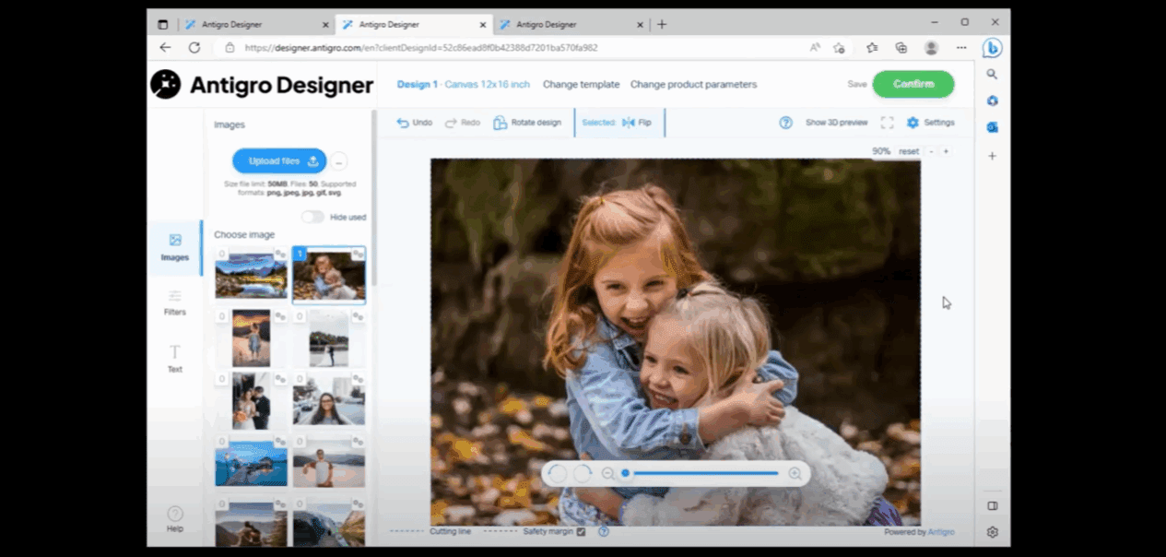This screenshot has height=557, width=1166.
Task: Click the Undo arrow icon
Action: 403,123
